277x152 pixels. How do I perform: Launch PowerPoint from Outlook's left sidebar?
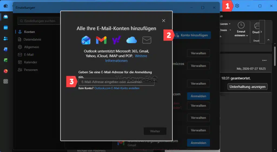[6, 71]
